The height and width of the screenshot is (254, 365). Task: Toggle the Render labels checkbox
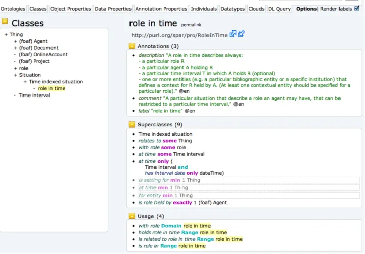click(x=357, y=8)
